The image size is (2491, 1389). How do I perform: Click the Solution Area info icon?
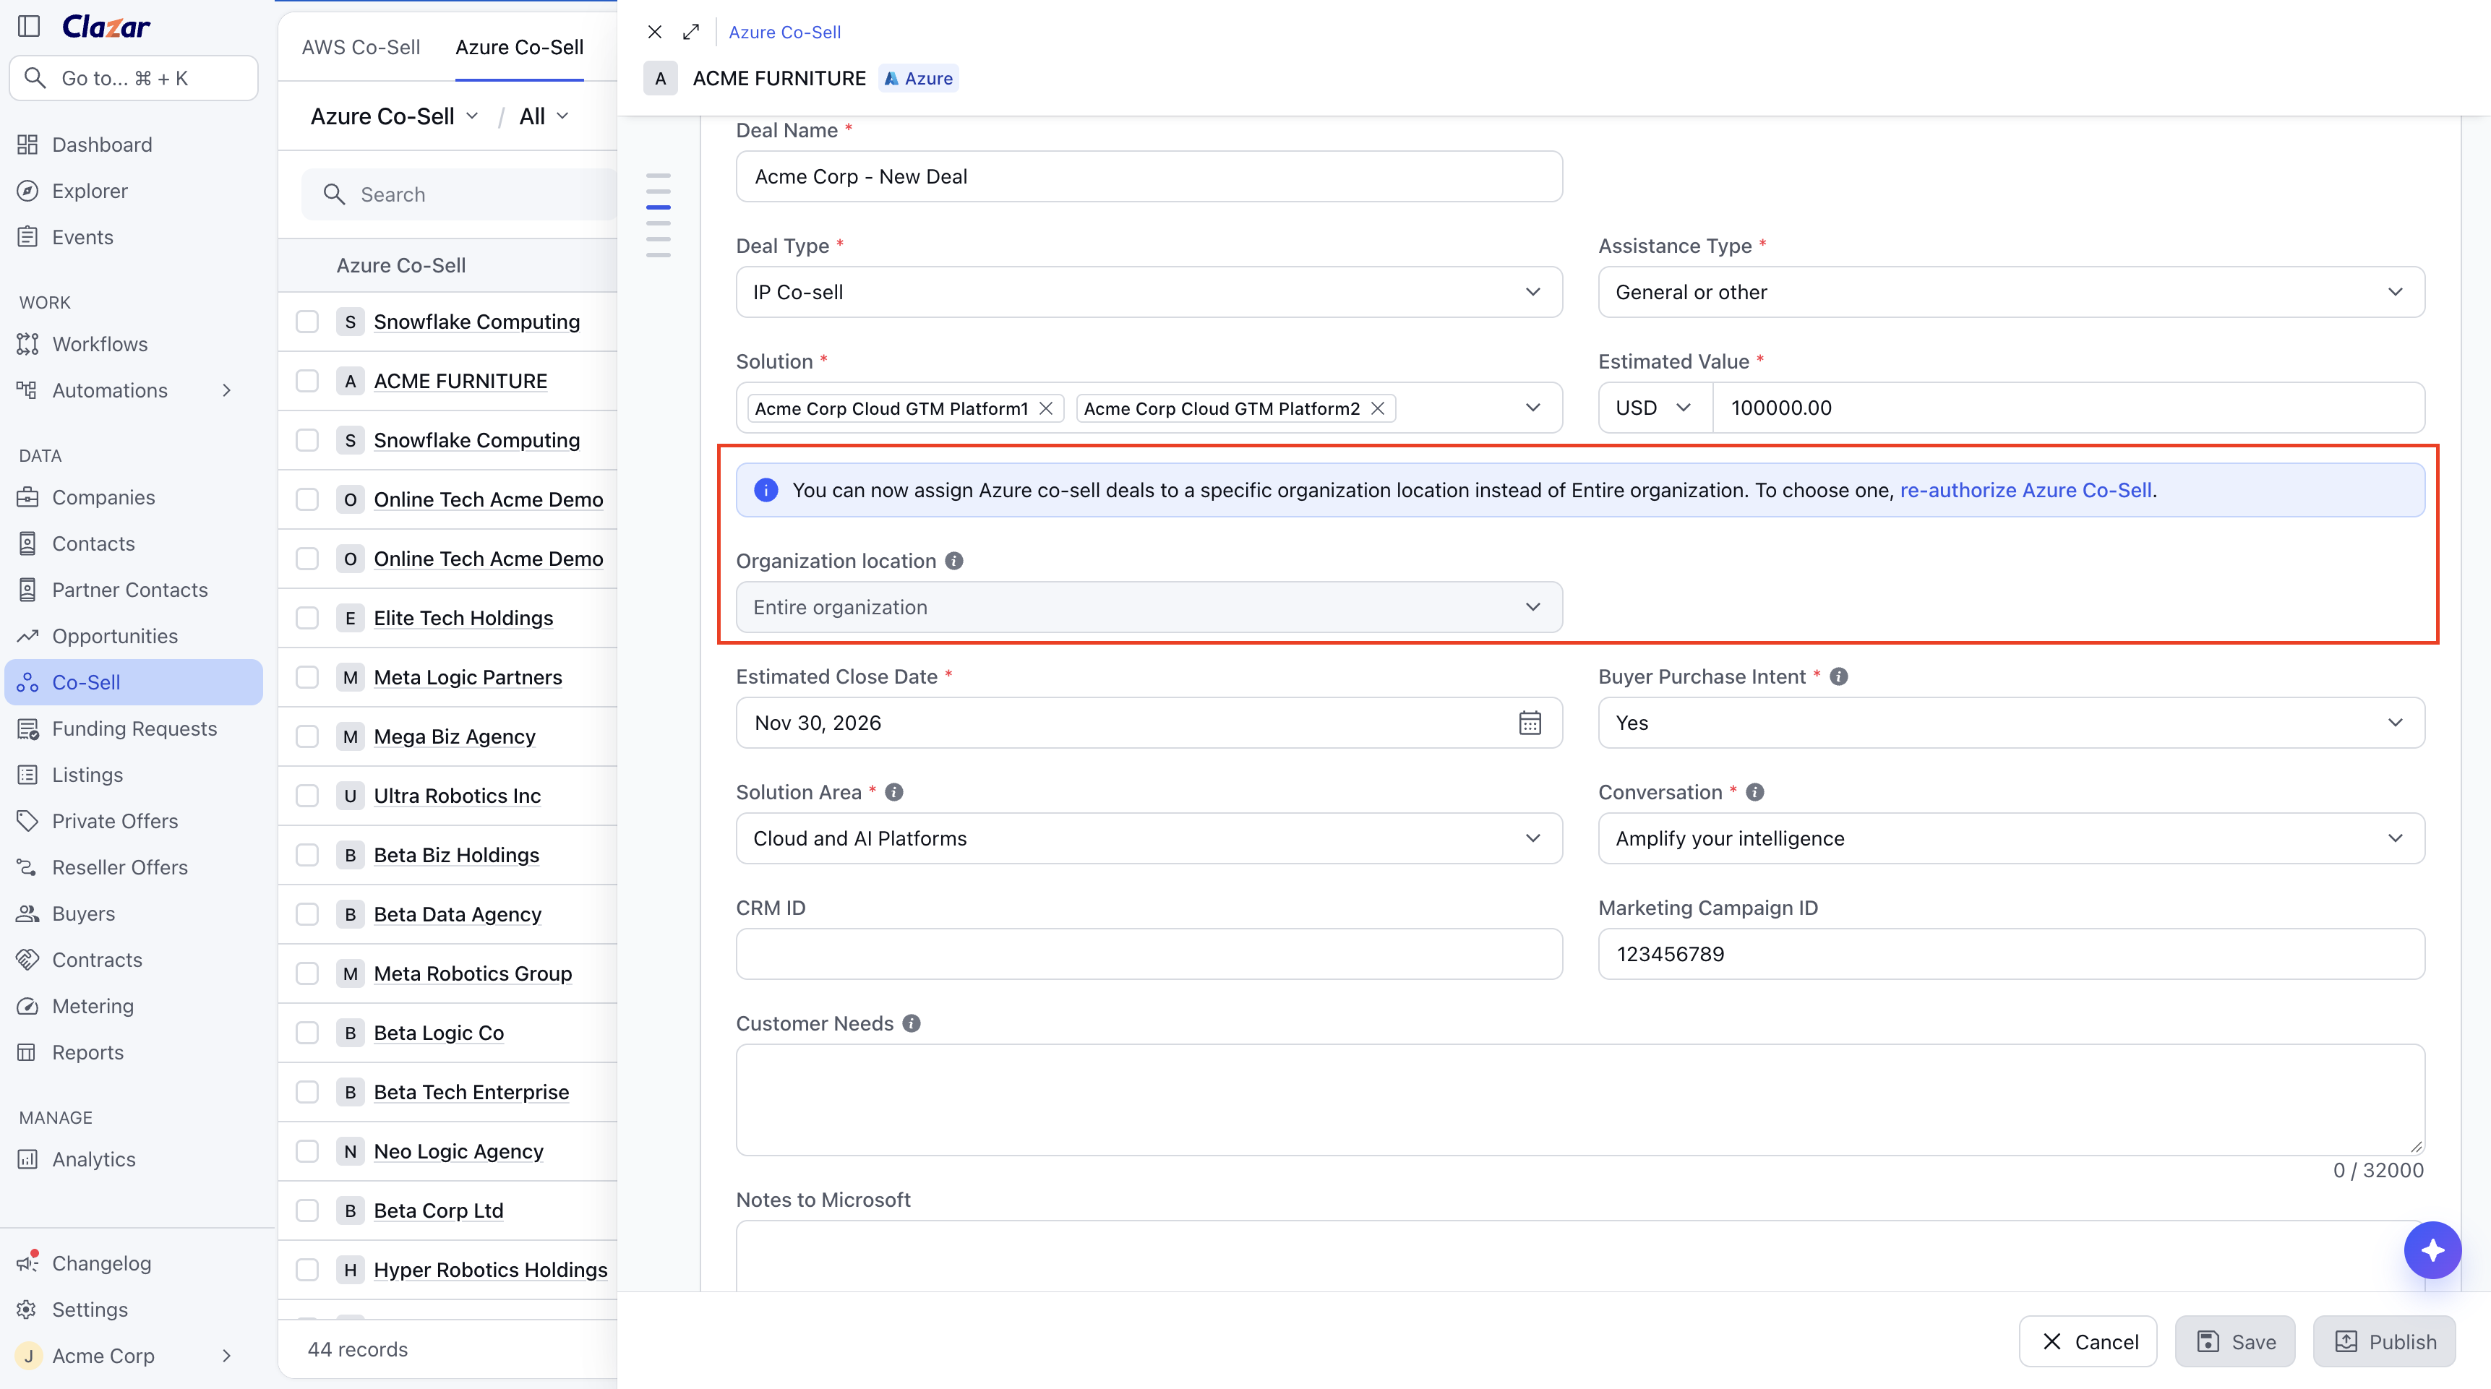[893, 791]
